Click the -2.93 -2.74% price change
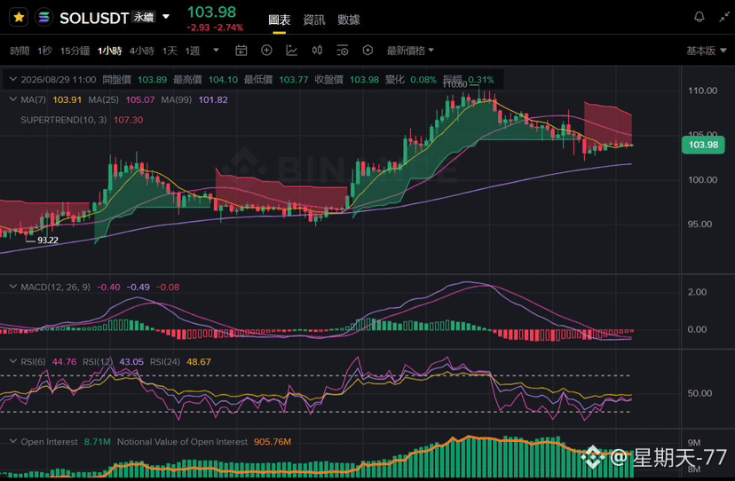Viewport: 735px width, 481px height. coord(215,28)
